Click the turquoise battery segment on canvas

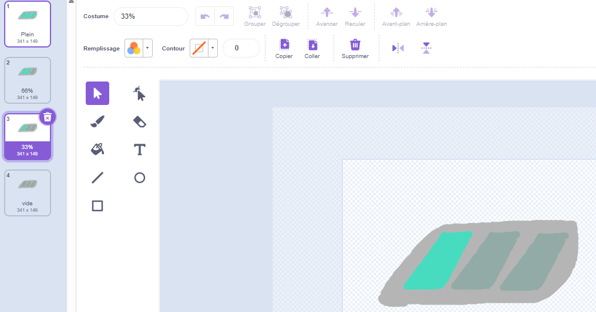[x=438, y=261]
